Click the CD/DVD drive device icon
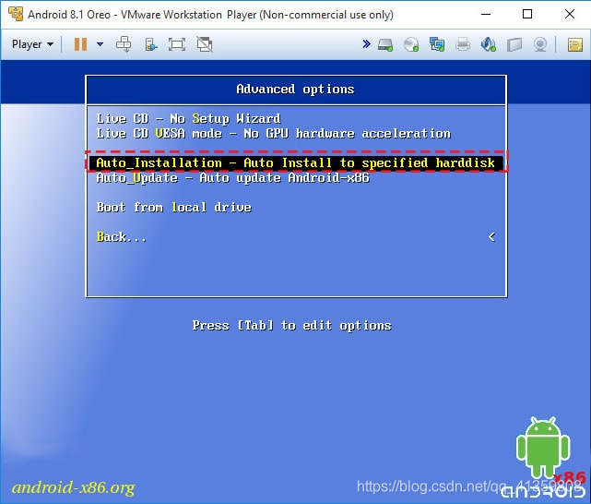 [x=411, y=44]
